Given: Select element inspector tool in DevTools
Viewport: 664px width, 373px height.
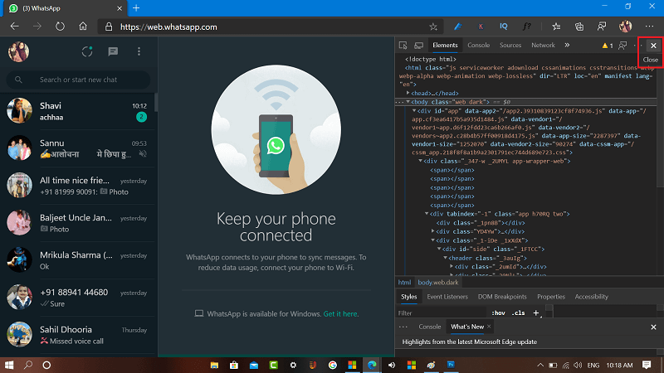Looking at the screenshot, I should [x=403, y=46].
